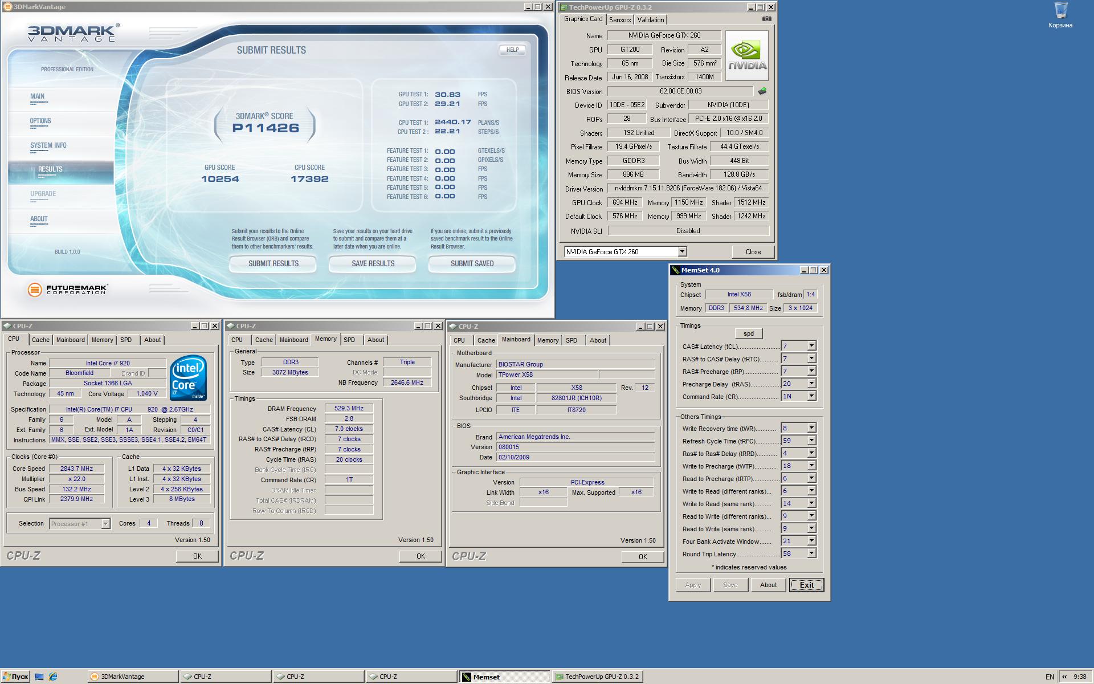The height and width of the screenshot is (684, 1094).
Task: Open Four Bank Activate Window dropdown
Action: [x=811, y=541]
